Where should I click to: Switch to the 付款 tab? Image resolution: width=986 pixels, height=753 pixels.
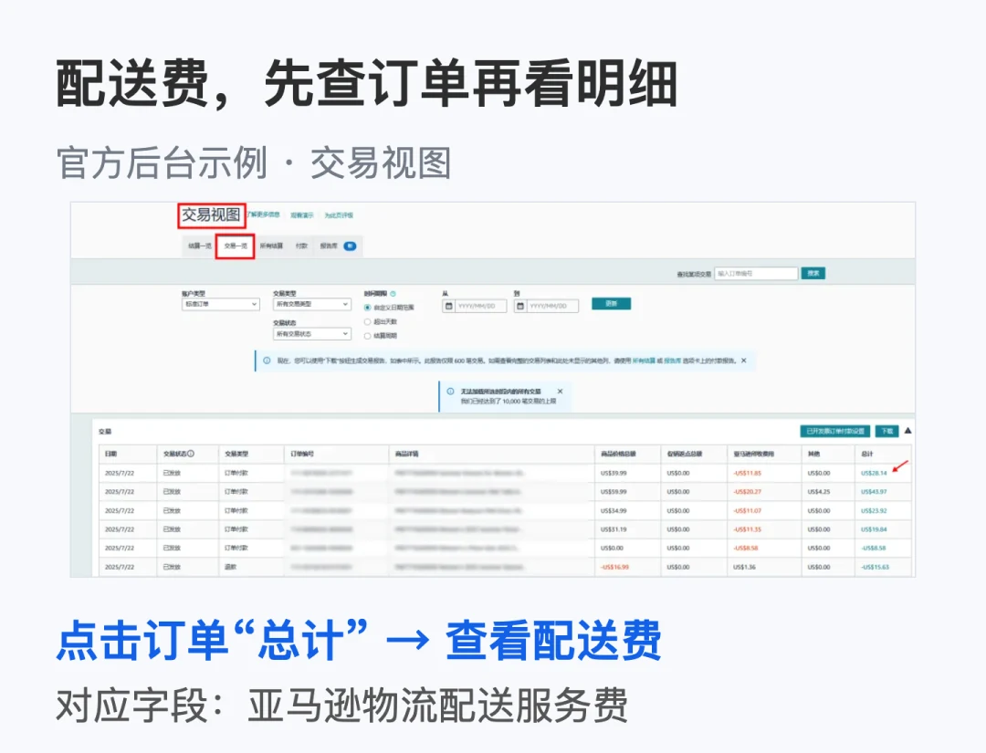click(x=301, y=246)
